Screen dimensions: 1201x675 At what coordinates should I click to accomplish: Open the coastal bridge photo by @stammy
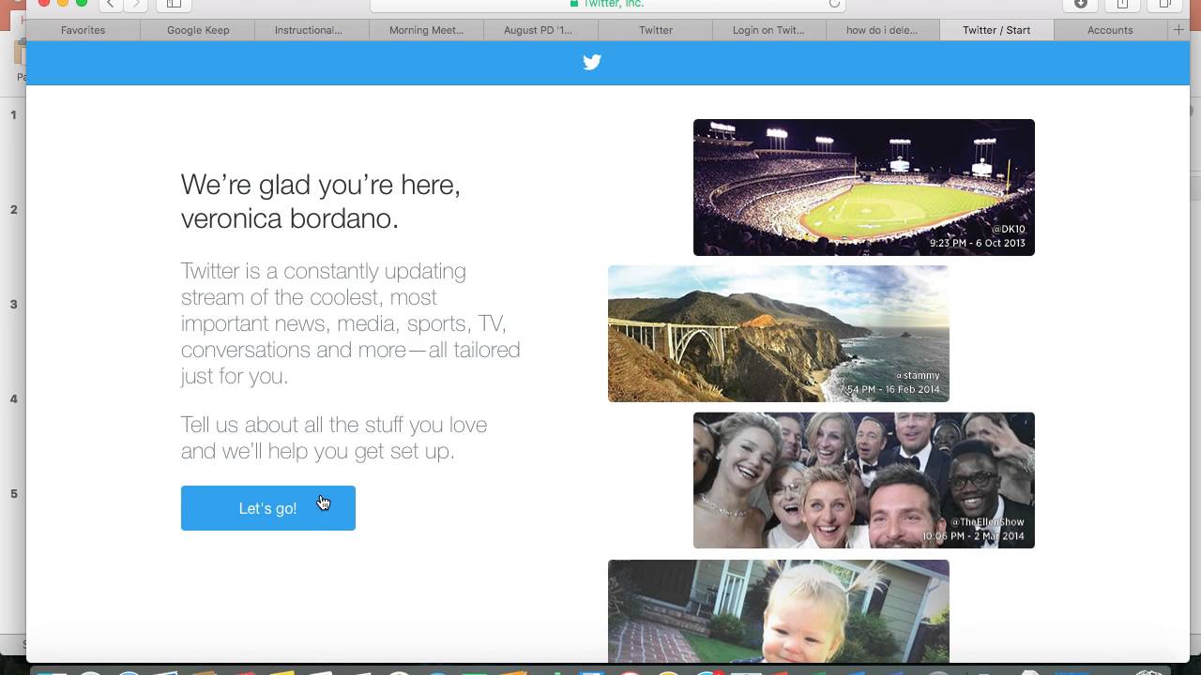tap(778, 334)
